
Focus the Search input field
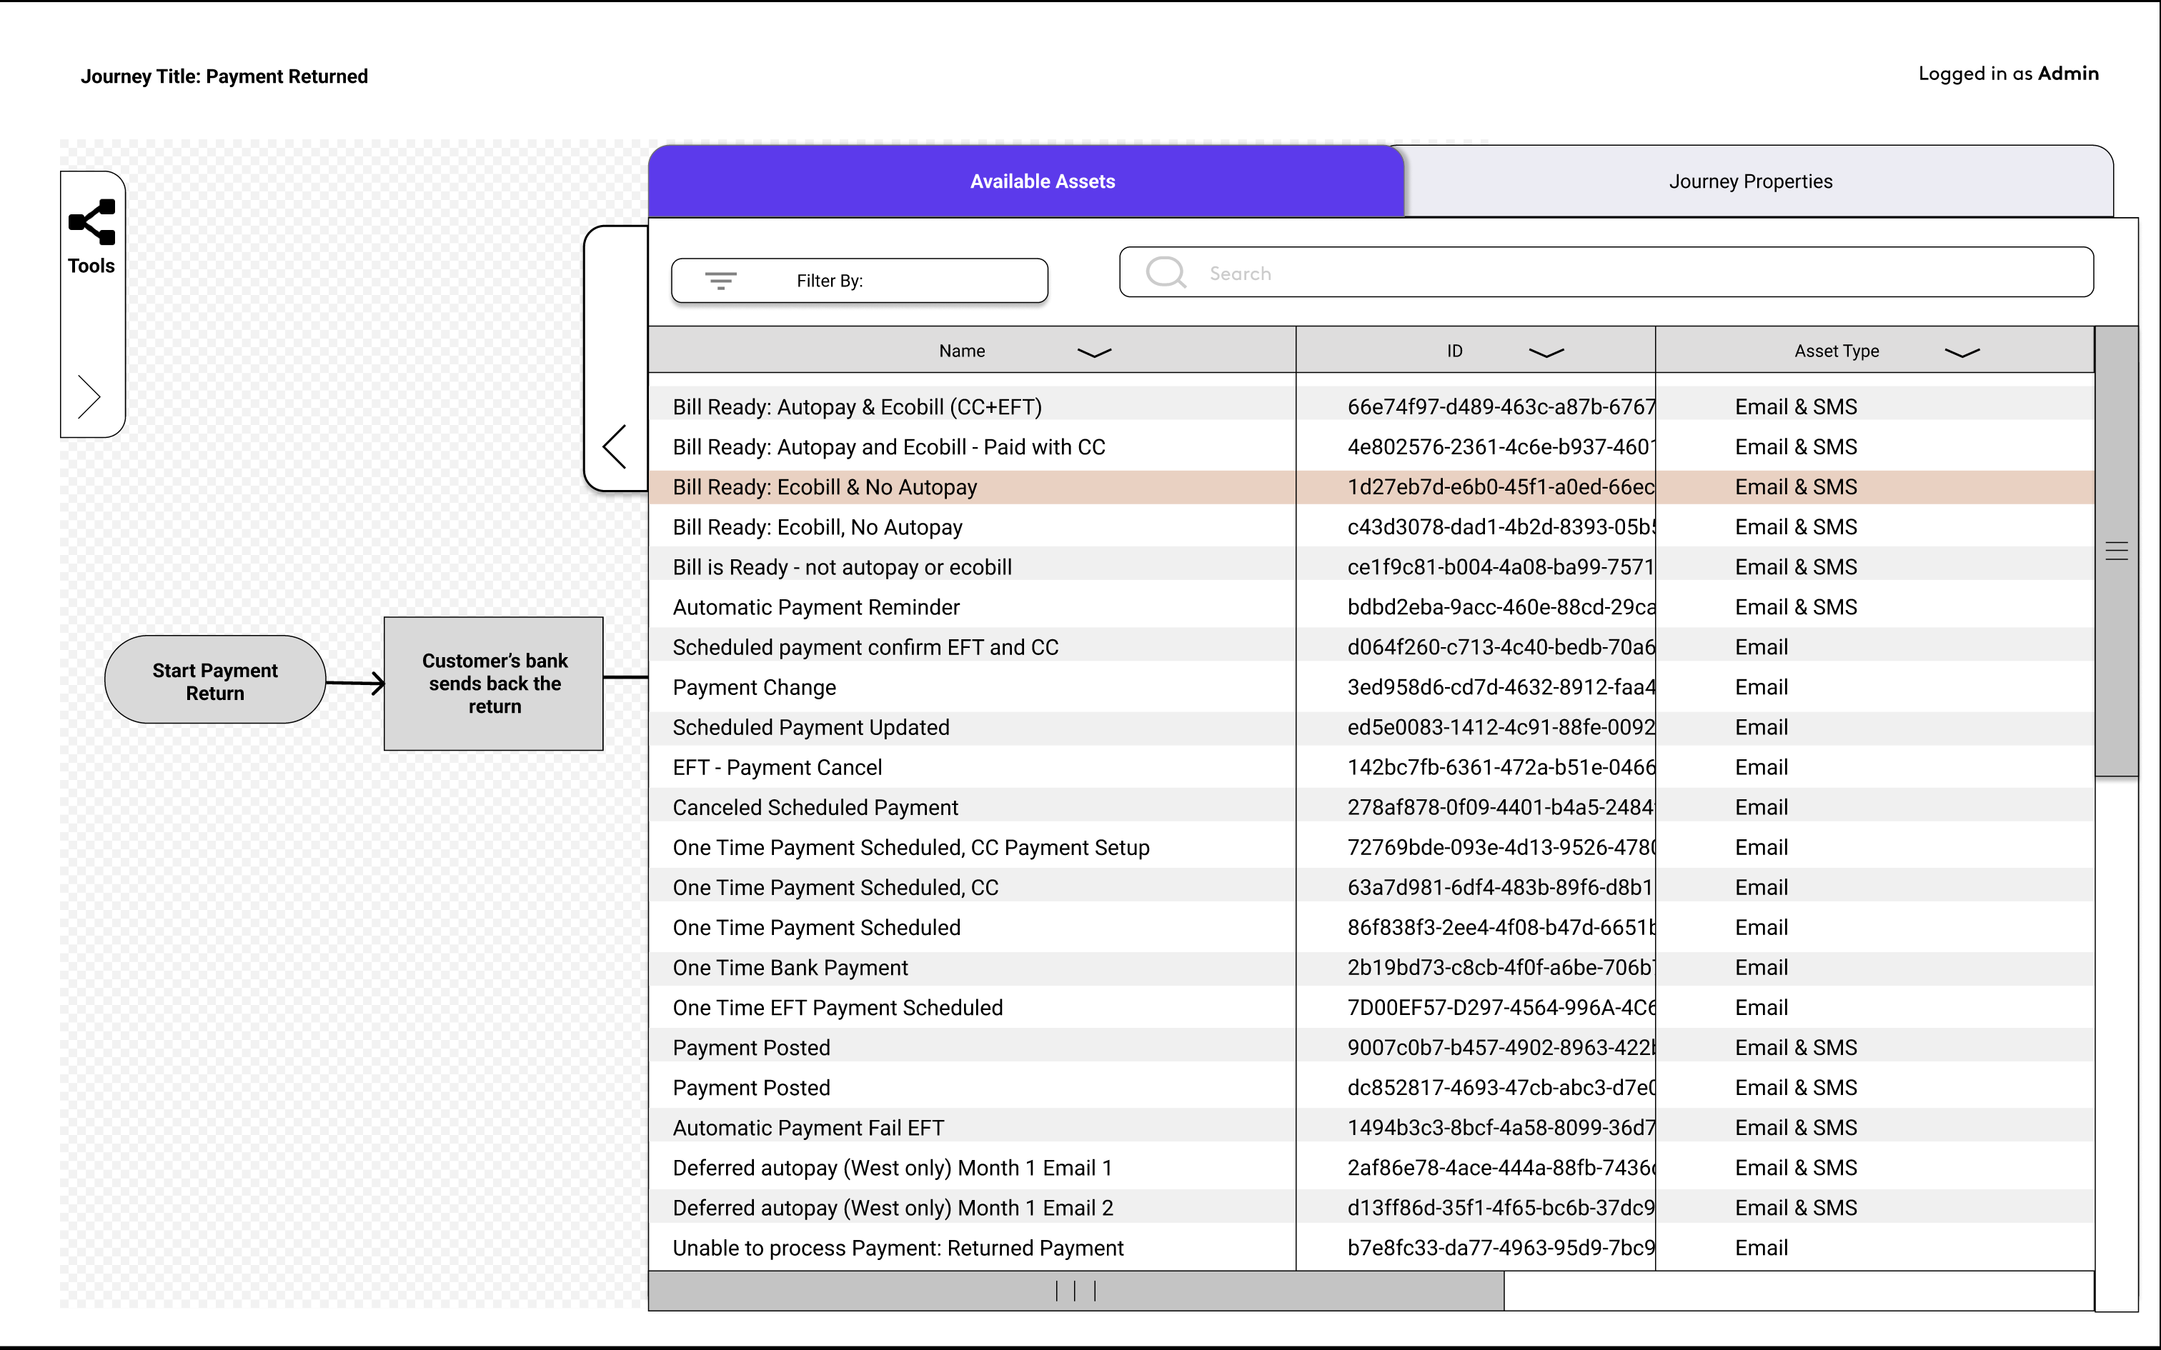[1606, 272]
